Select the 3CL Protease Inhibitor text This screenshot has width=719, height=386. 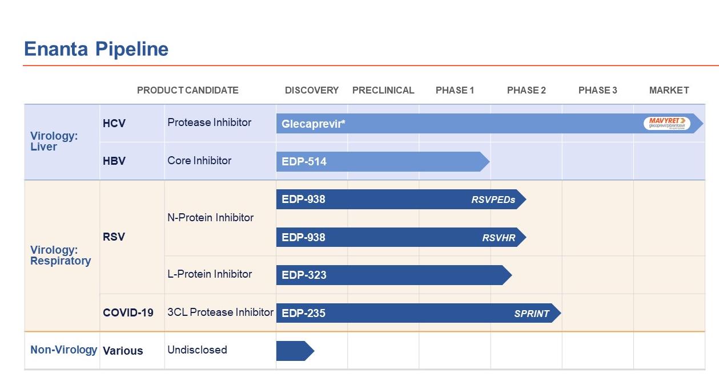coord(220,312)
